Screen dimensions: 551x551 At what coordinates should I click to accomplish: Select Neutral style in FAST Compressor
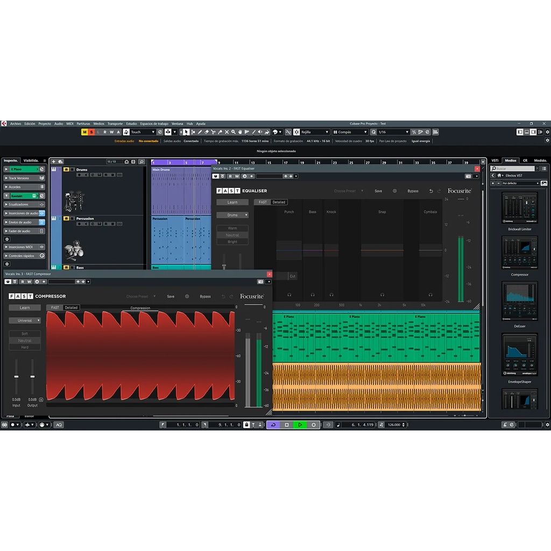click(x=25, y=341)
